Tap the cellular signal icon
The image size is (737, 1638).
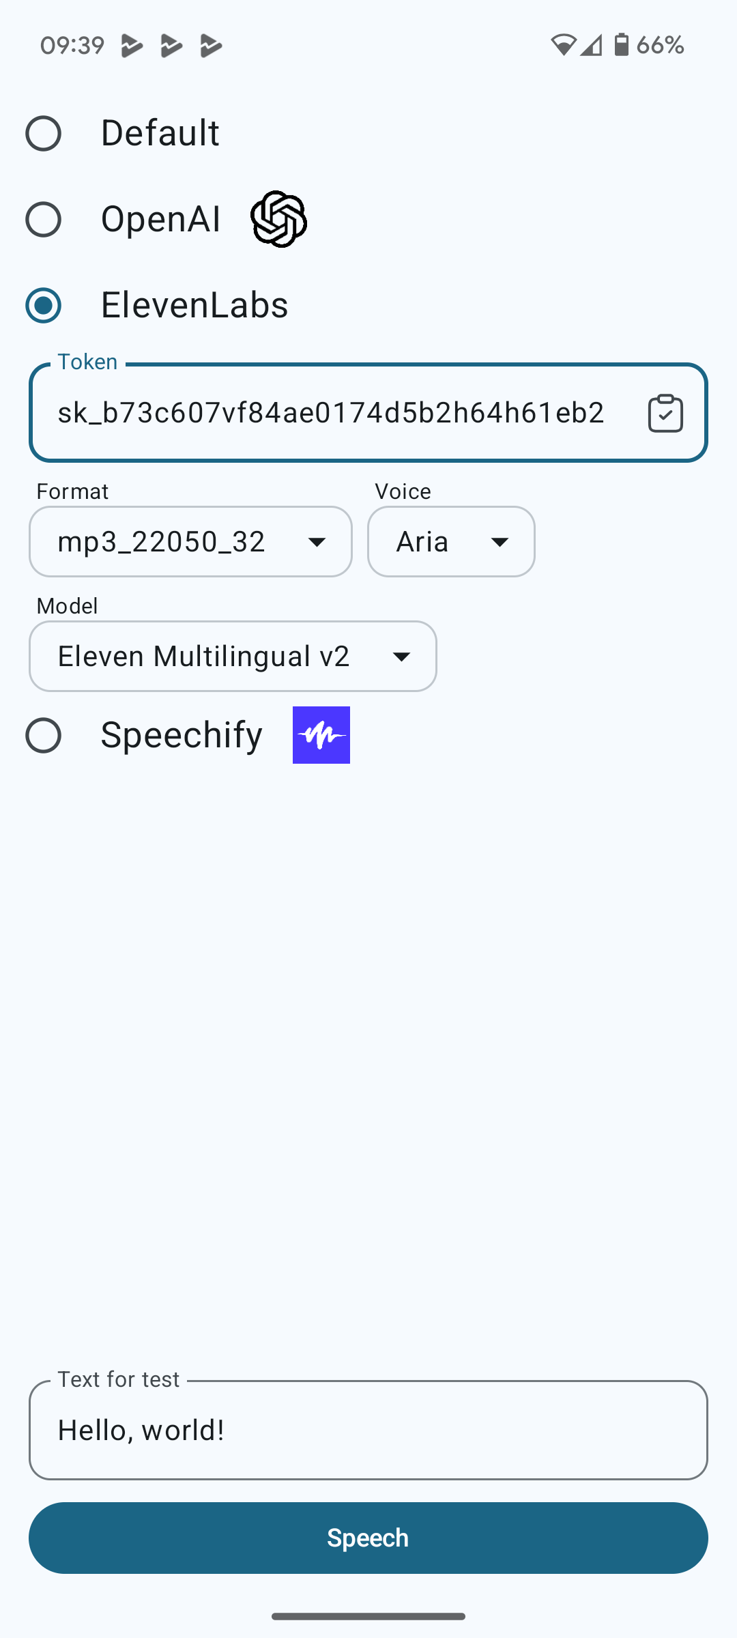pos(591,45)
